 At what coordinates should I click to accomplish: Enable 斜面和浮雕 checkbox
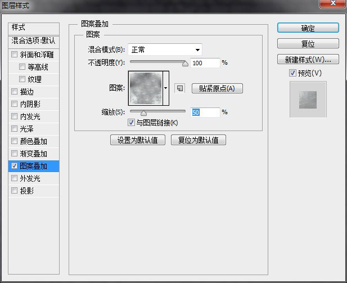pyautogui.click(x=15, y=54)
